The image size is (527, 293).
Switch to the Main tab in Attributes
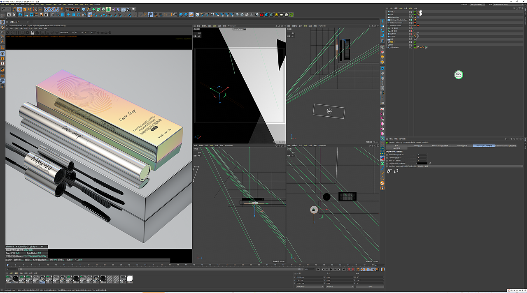click(x=418, y=145)
